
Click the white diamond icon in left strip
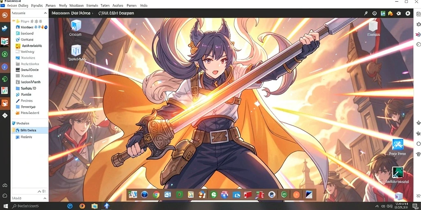(x=5, y=115)
